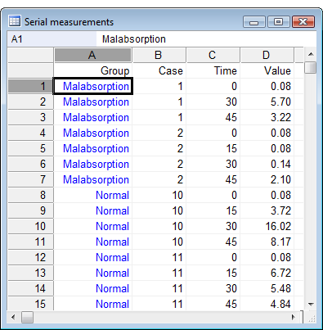Click the vertical scrollbar thumb
Screen dimensions: 323x330
[311, 67]
